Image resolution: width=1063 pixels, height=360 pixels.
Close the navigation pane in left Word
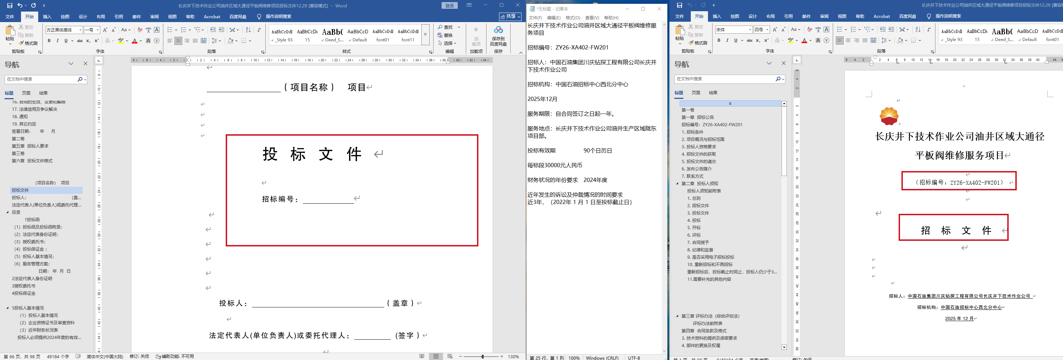point(86,63)
